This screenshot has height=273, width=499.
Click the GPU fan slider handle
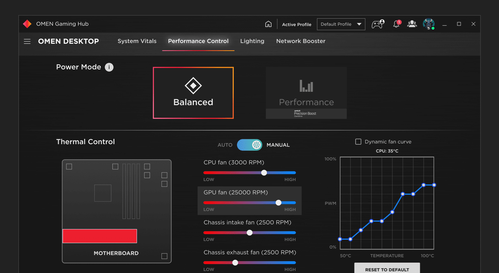coord(278,203)
